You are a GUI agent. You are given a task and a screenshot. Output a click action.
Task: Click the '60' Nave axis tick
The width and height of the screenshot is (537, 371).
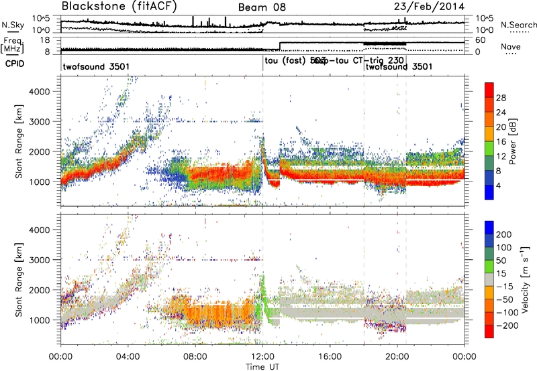click(x=480, y=40)
